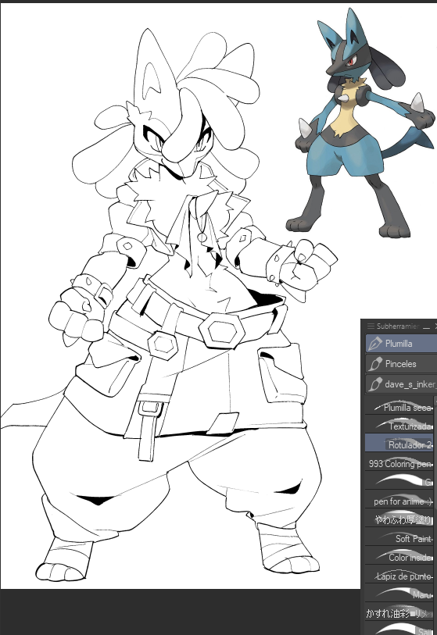Click the brush icon beside Pinceles
The height and width of the screenshot is (635, 437).
375,364
